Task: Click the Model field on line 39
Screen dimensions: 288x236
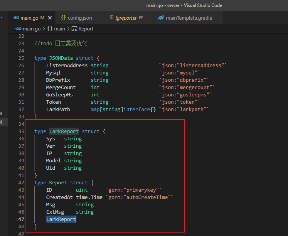Action: tap(54, 161)
